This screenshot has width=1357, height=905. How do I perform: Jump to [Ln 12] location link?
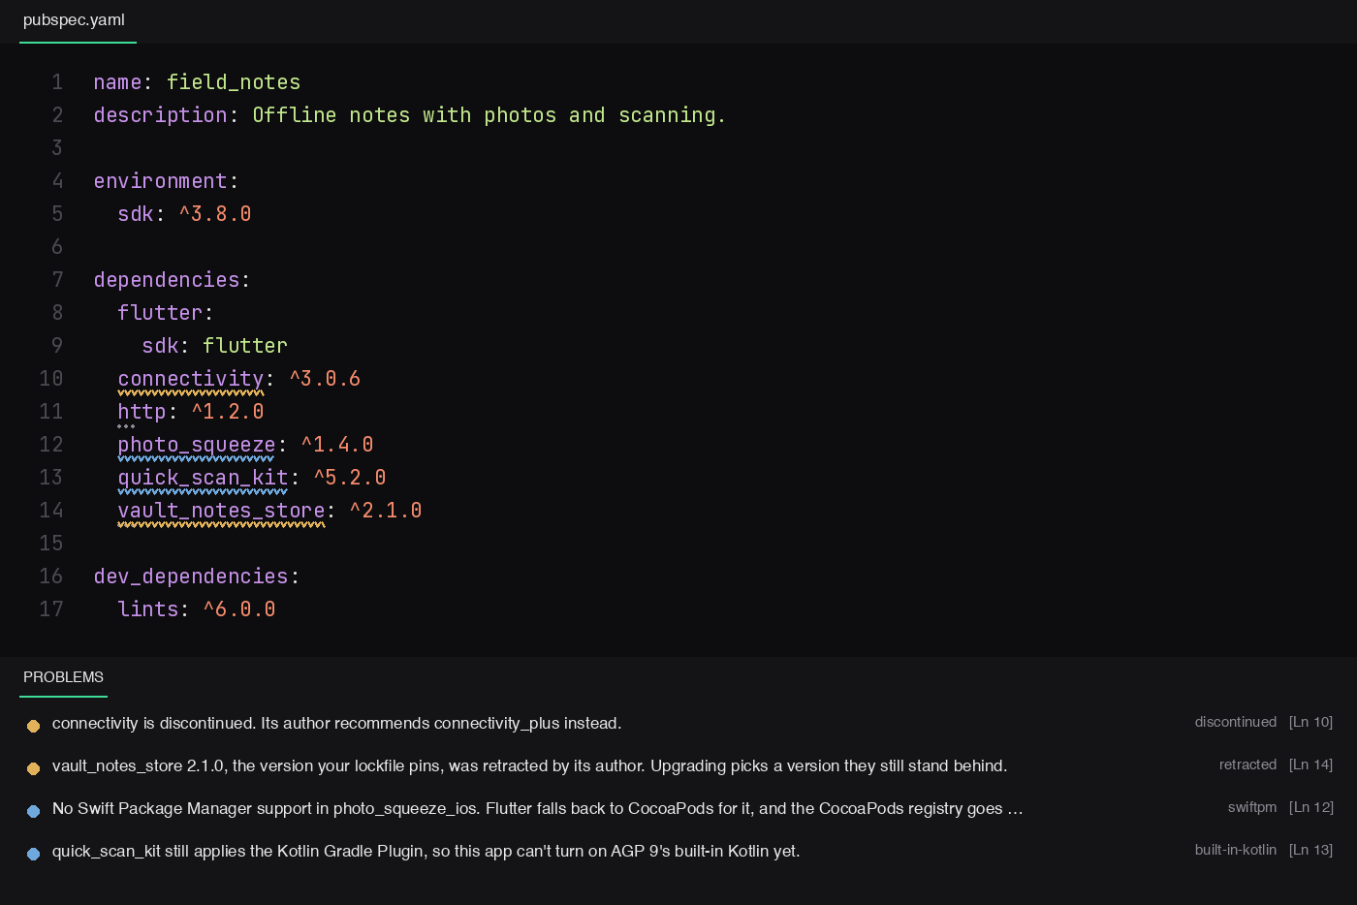point(1310,807)
